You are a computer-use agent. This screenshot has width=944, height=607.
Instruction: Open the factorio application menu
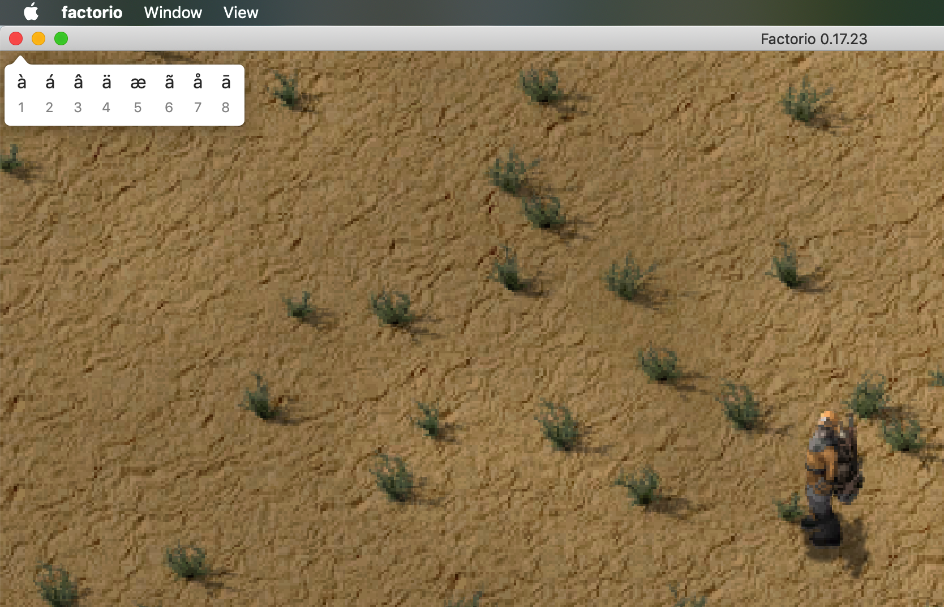point(92,12)
